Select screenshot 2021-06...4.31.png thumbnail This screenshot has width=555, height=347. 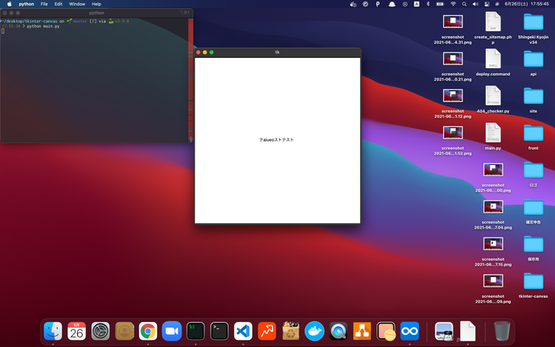(x=453, y=22)
